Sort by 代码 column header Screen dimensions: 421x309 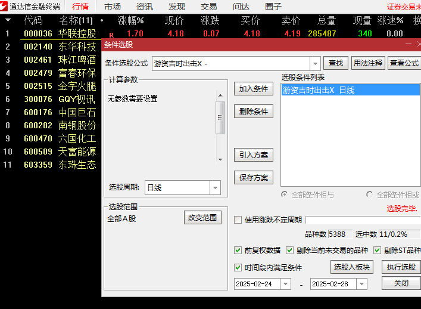33,20
